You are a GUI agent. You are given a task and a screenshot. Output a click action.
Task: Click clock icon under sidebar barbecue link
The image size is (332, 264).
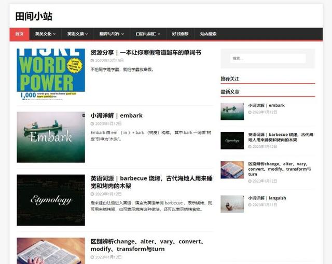[250, 146]
